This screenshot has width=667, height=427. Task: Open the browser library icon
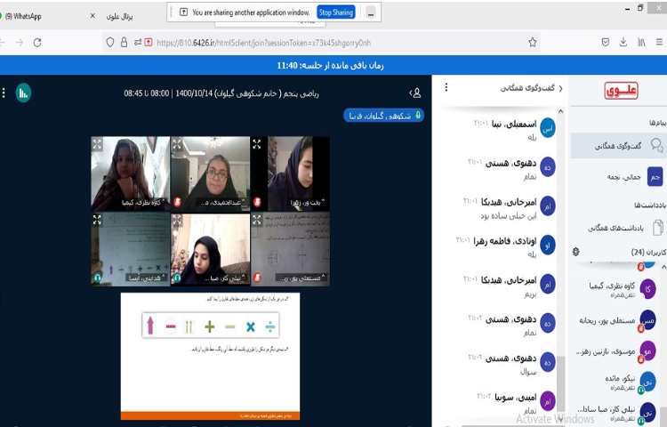pos(641,42)
